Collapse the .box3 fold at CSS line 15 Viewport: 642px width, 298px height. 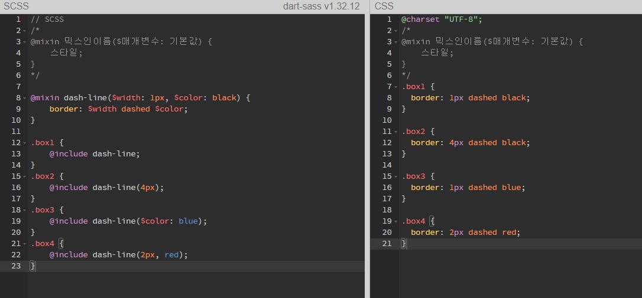click(x=395, y=176)
